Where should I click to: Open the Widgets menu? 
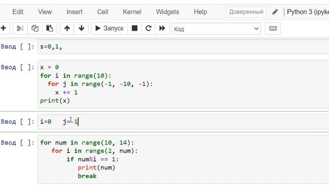pyautogui.click(x=168, y=12)
